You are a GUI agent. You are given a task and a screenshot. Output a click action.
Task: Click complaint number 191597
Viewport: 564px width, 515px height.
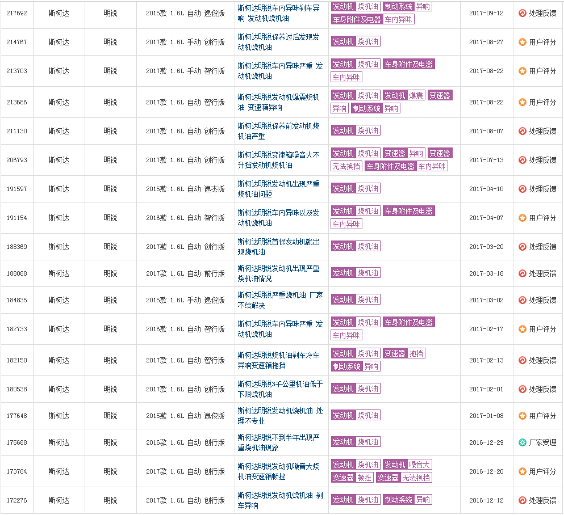point(17,189)
